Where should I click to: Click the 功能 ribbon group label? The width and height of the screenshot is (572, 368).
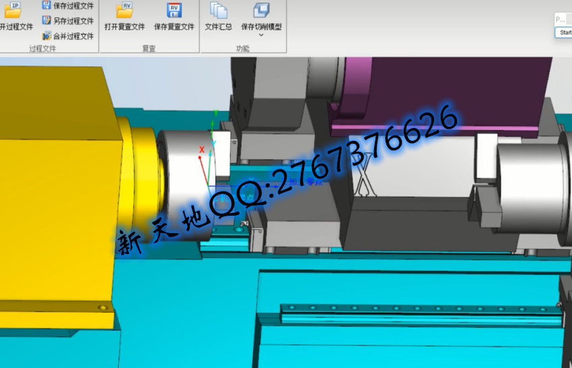242,49
